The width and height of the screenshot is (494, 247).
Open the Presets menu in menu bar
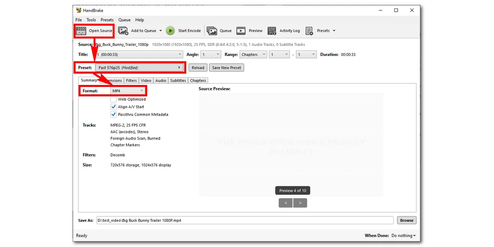point(107,20)
